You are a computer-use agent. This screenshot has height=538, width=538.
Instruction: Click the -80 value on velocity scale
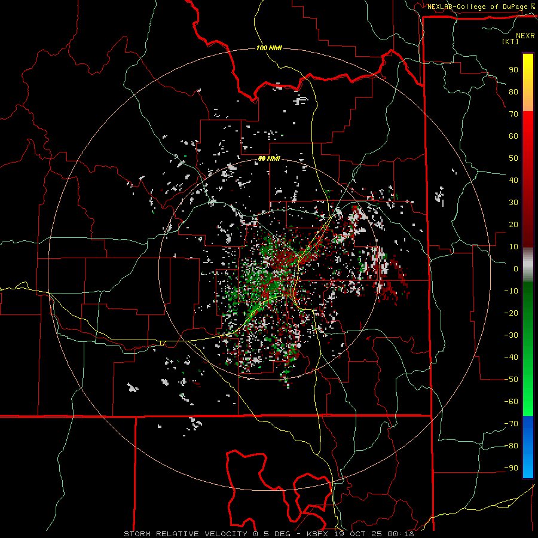[511, 446]
